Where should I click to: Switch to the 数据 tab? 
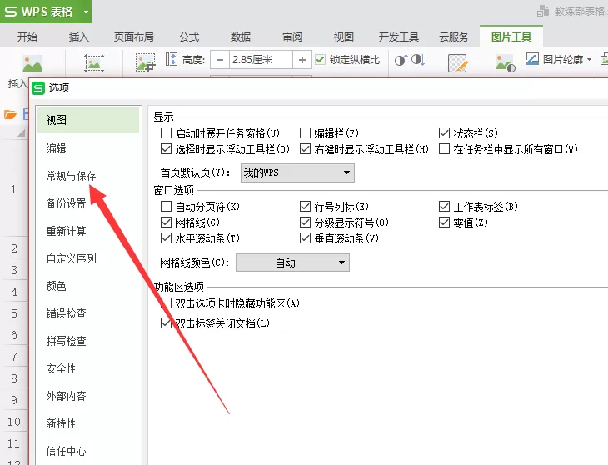pyautogui.click(x=241, y=37)
